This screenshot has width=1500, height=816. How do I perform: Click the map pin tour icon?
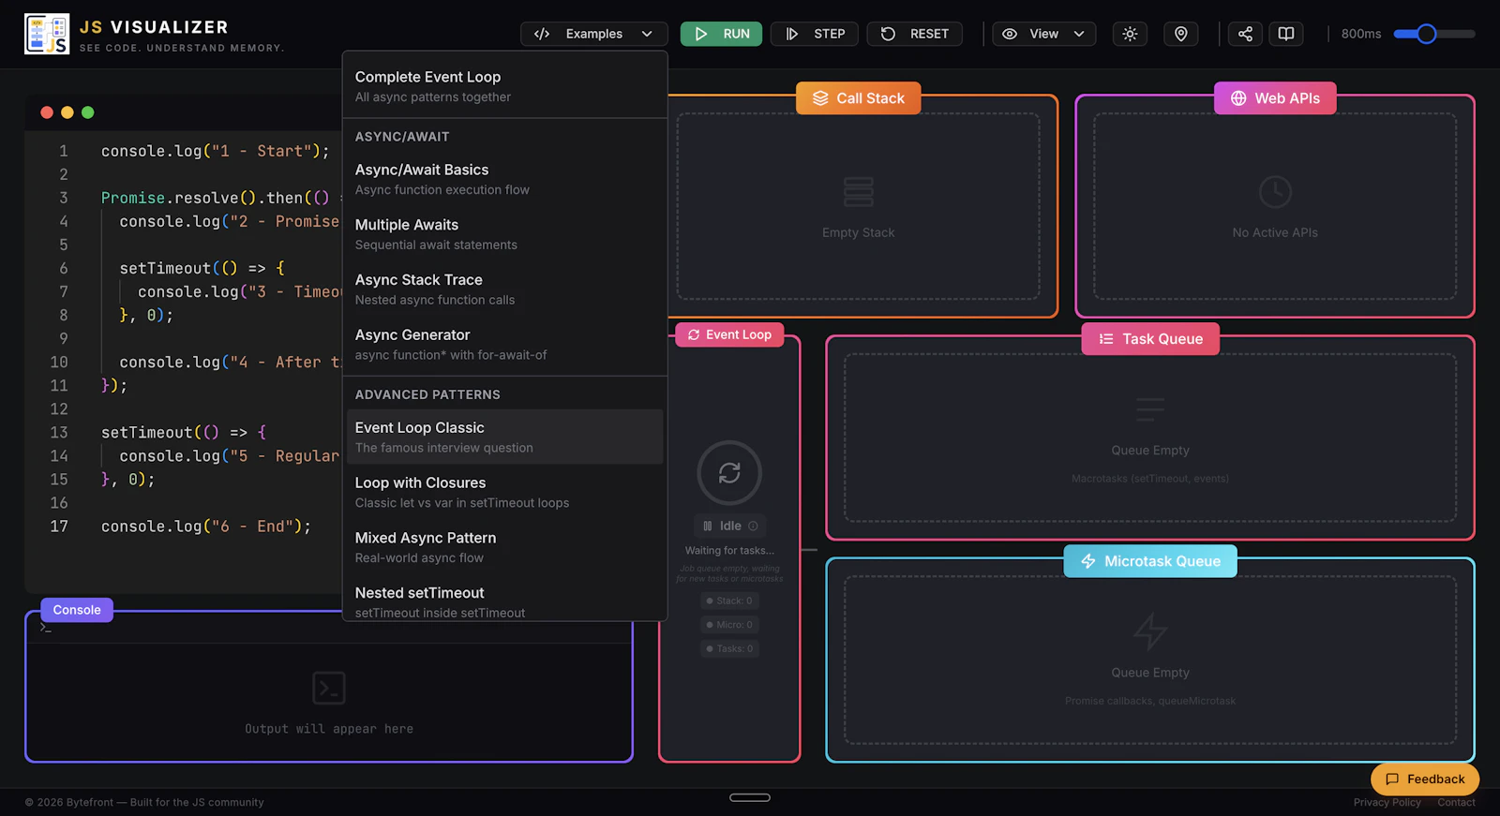pyautogui.click(x=1181, y=34)
